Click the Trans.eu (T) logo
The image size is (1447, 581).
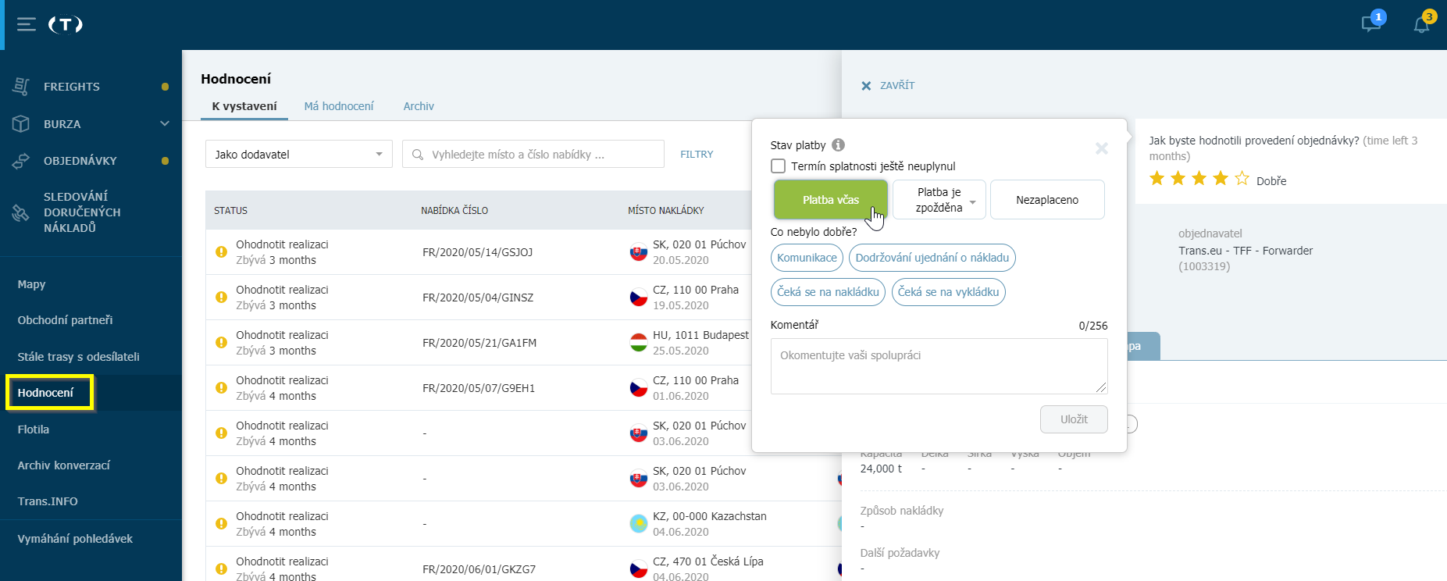coord(66,25)
